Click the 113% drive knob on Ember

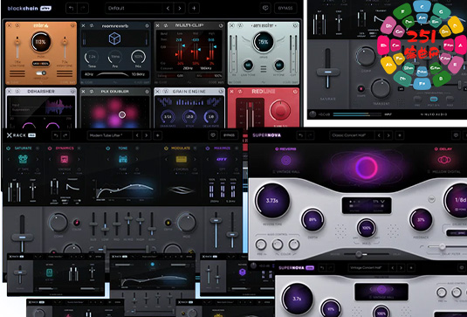(40, 42)
